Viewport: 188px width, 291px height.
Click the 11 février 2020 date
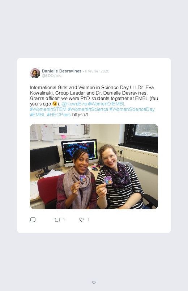[x=97, y=71]
